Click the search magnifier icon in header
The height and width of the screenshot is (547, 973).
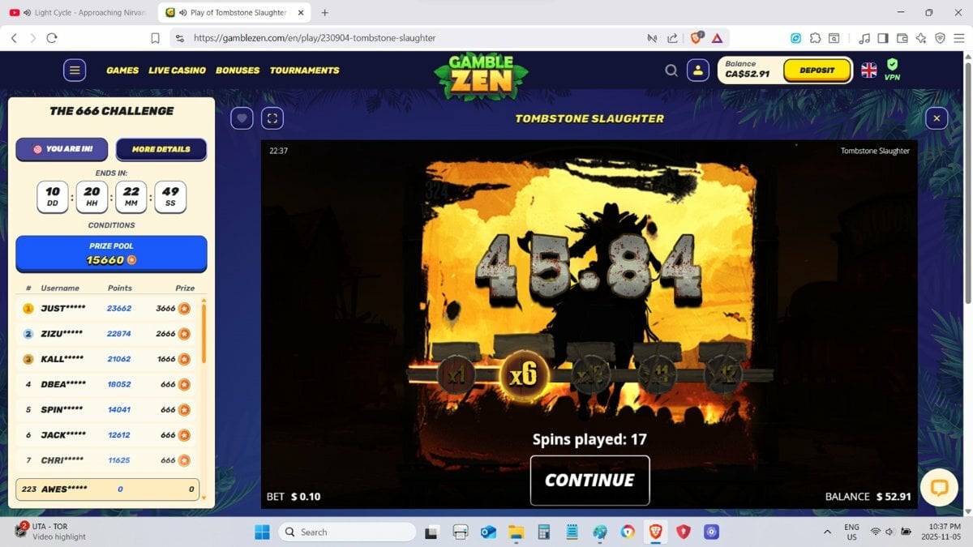click(671, 71)
